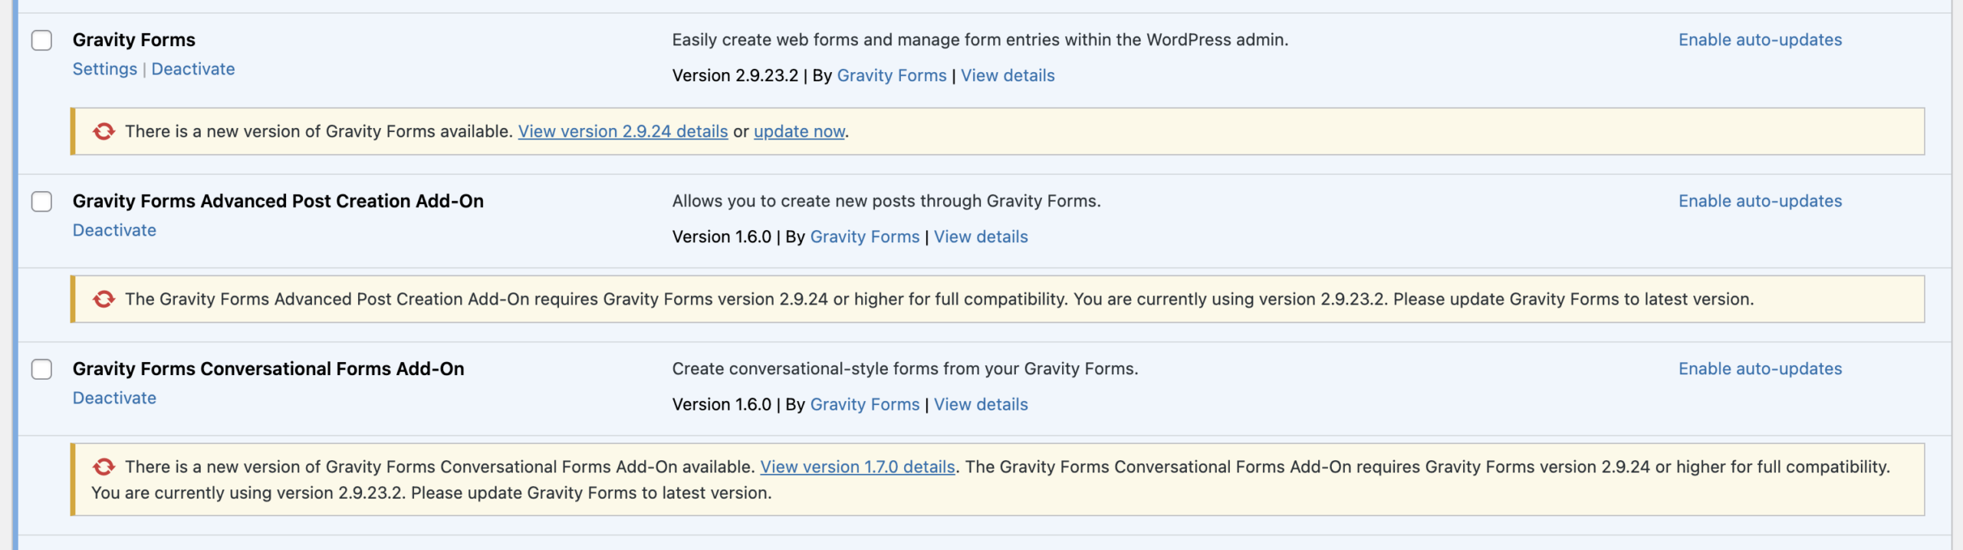
Task: Deactivate Advanced Post Creation Add-On
Action: [x=114, y=230]
